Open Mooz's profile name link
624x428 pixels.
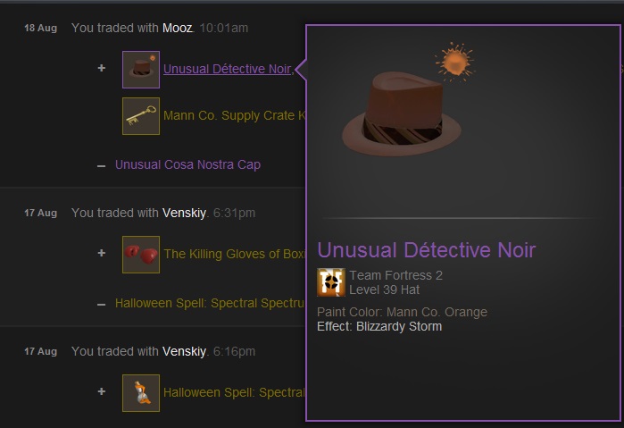click(178, 28)
